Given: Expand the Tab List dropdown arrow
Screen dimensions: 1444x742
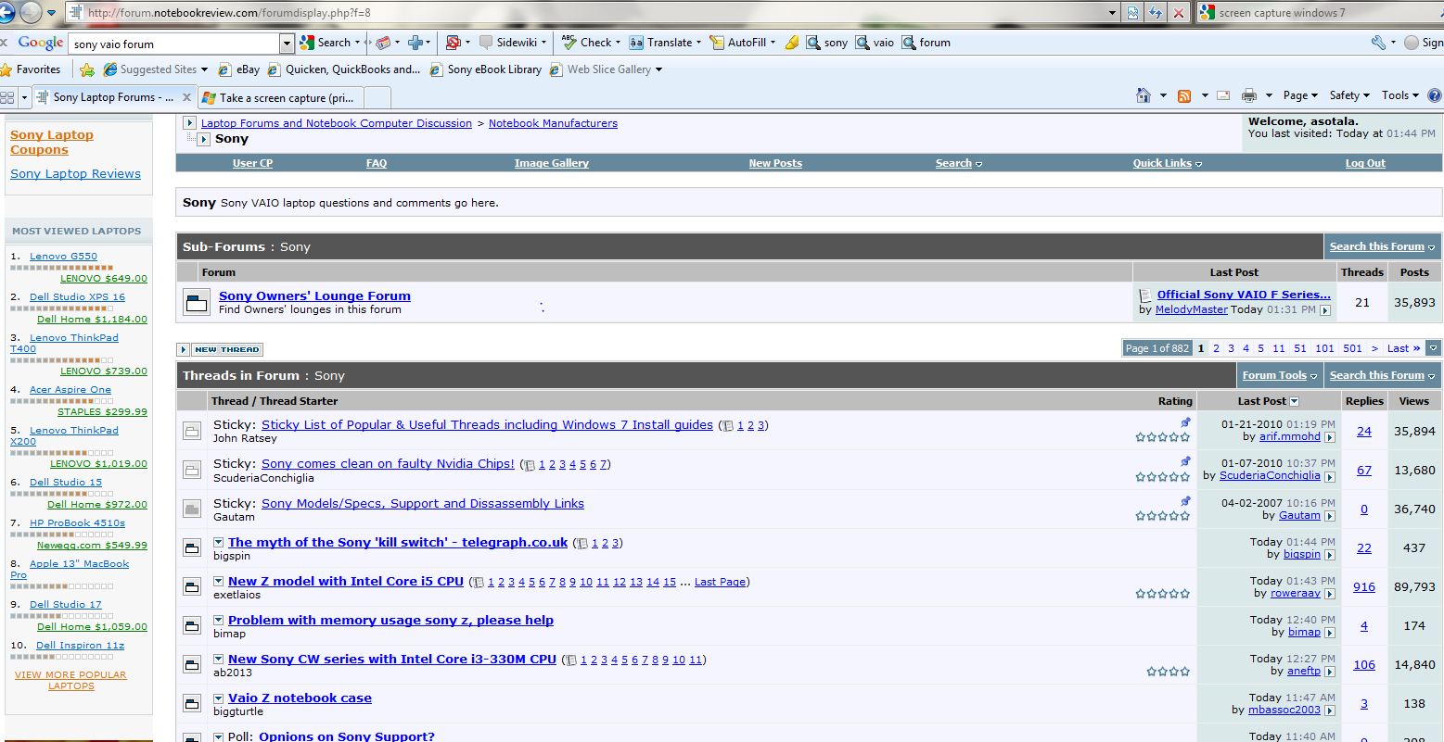Looking at the screenshot, I should [x=25, y=97].
